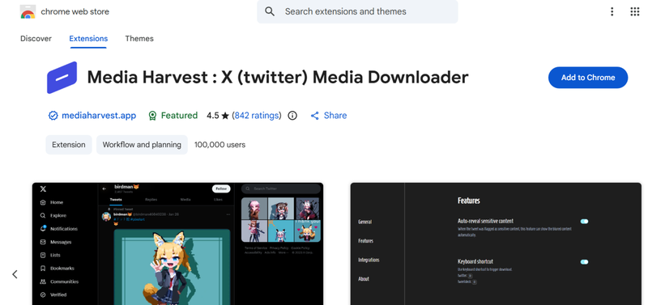Click the fox girl pixel art image
This screenshot has width=648, height=305.
(172, 267)
